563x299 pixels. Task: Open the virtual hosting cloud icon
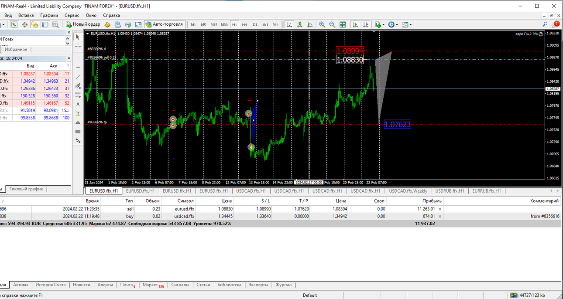(118, 24)
